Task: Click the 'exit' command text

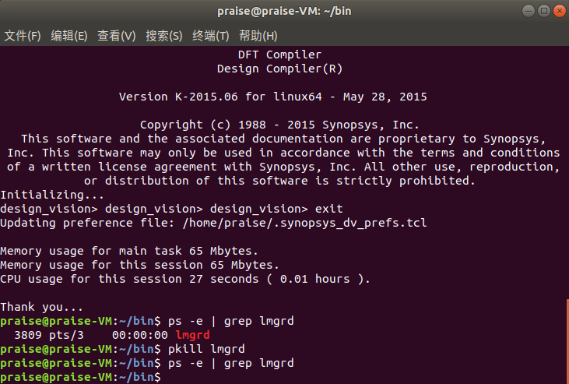Action: (328, 209)
